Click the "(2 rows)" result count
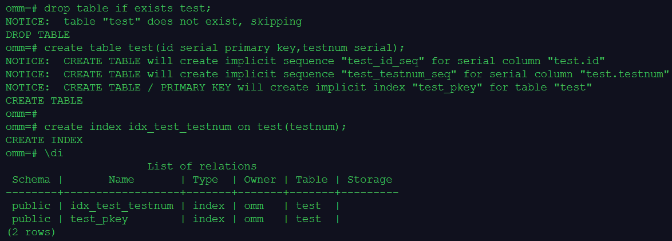 [x=31, y=232]
